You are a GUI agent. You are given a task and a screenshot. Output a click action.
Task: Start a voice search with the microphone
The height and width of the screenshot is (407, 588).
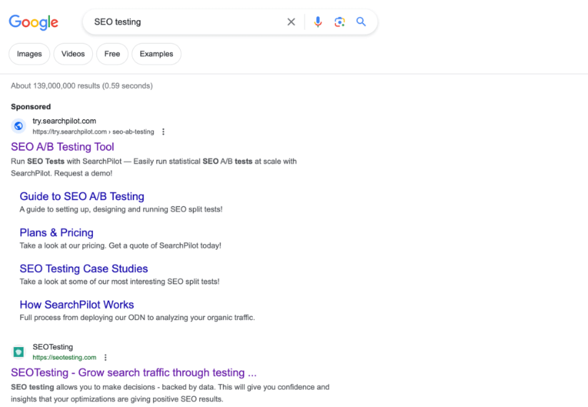click(318, 22)
